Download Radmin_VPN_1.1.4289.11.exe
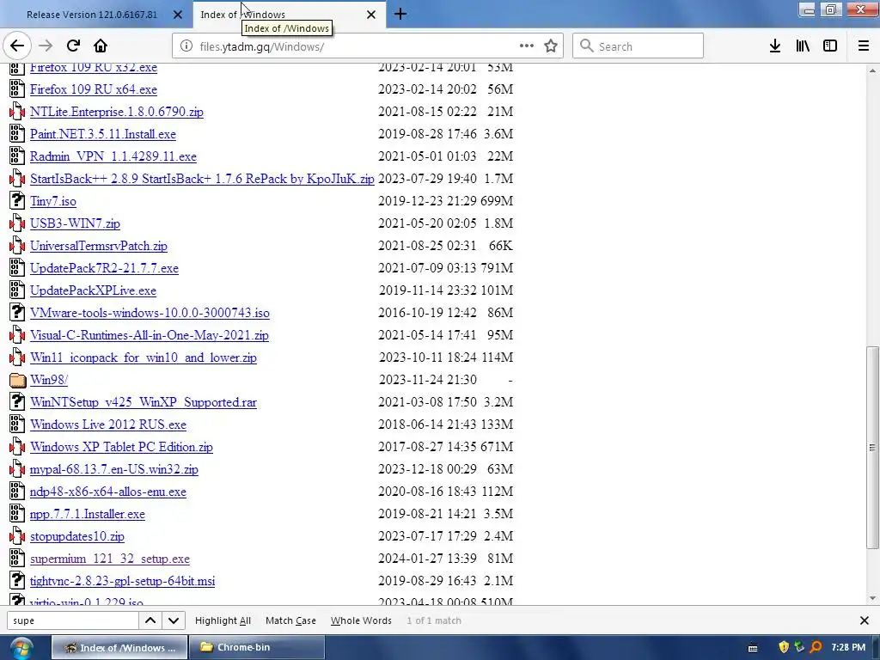The image size is (880, 660). [x=113, y=156]
